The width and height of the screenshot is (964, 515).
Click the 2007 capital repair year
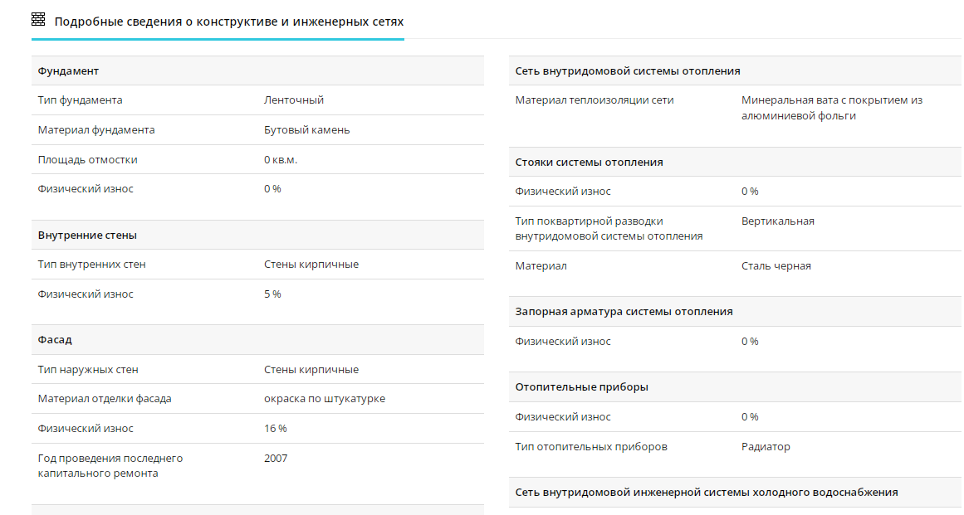[x=276, y=458]
